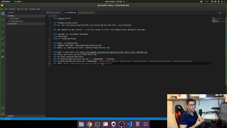Launch Google Chrome from the dock

pyautogui.click(x=89, y=124)
